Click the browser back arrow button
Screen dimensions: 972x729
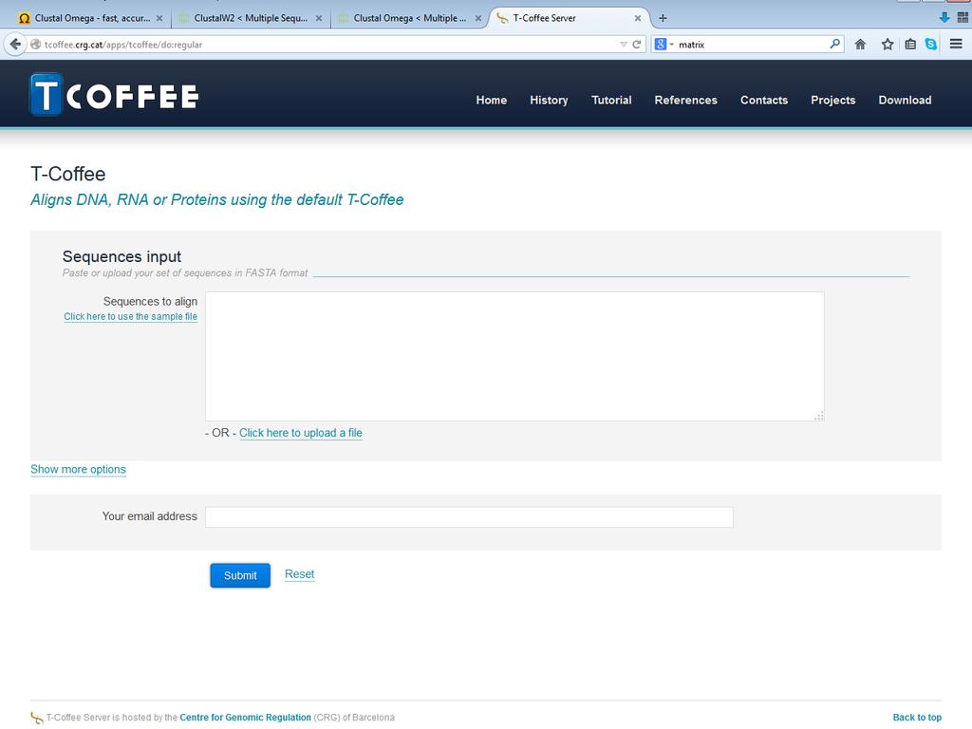coord(15,44)
